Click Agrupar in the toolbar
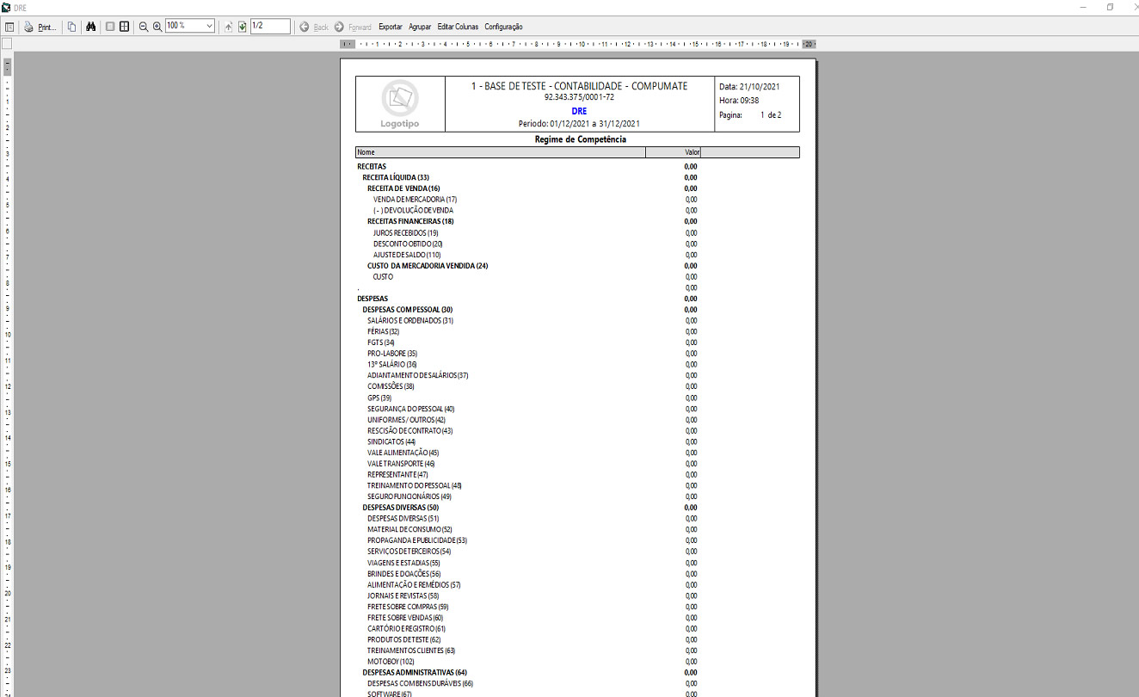Image resolution: width=1139 pixels, height=697 pixels. (x=420, y=27)
